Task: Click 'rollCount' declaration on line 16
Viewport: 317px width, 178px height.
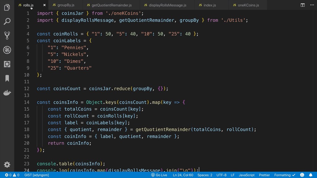Action: 76,116
